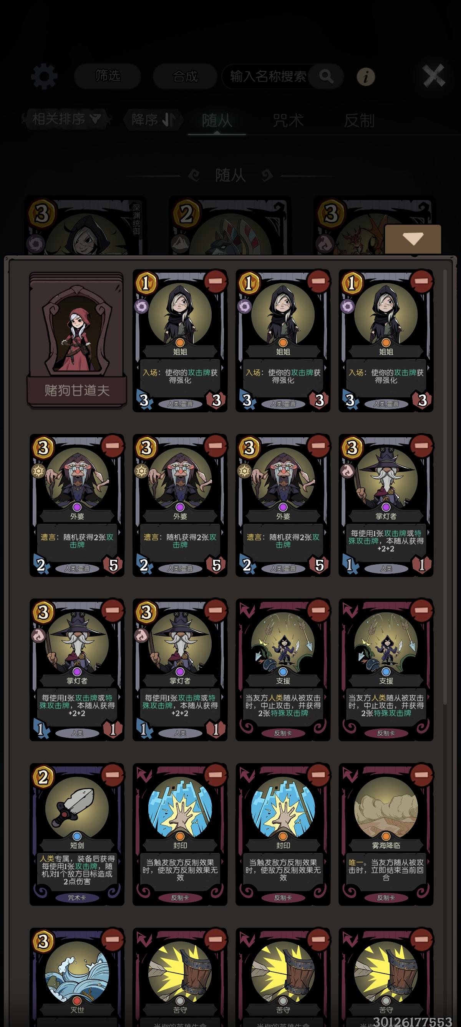The image size is (461, 1027).
Task: Collapse the deck panel with down arrow
Action: pos(413,239)
